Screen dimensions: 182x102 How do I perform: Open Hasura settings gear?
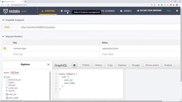tap(177, 11)
